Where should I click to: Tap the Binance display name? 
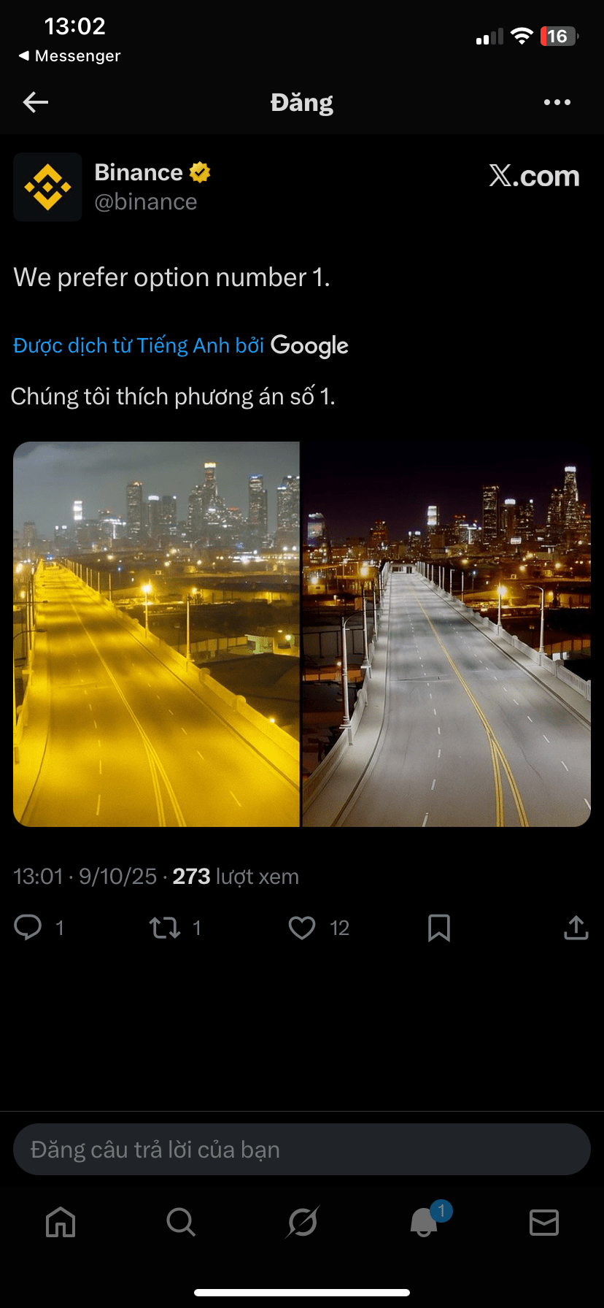(x=139, y=172)
